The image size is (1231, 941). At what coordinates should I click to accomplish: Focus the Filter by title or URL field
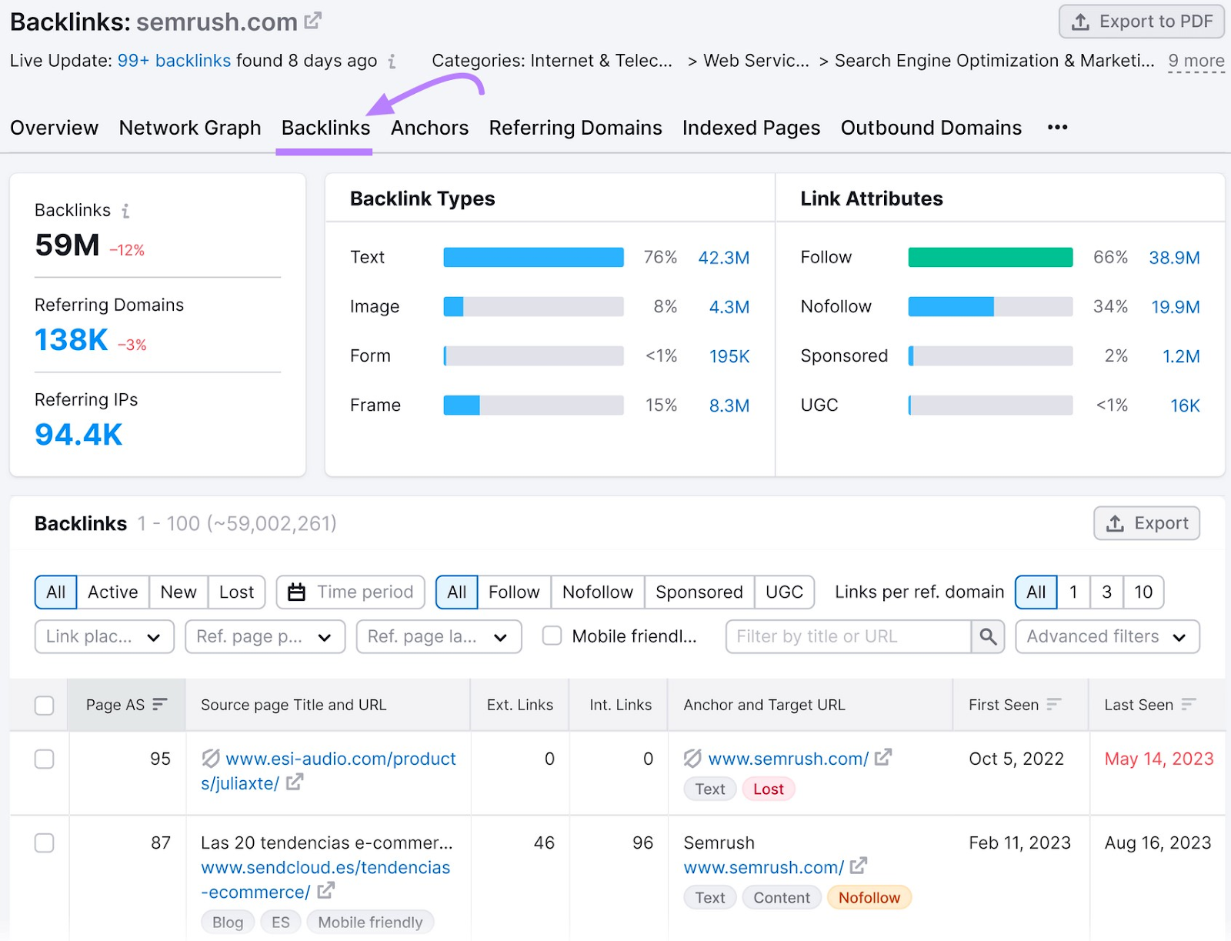click(x=849, y=636)
